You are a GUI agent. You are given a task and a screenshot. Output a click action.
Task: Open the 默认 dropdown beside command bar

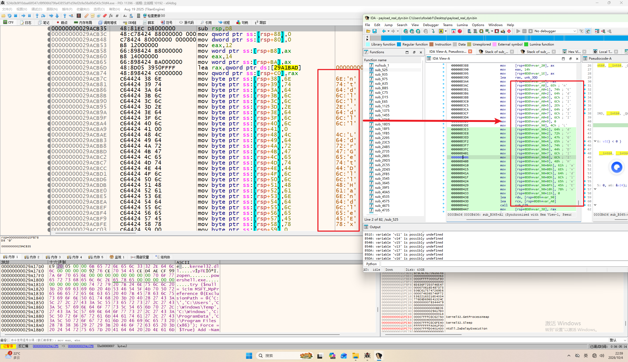point(618,340)
